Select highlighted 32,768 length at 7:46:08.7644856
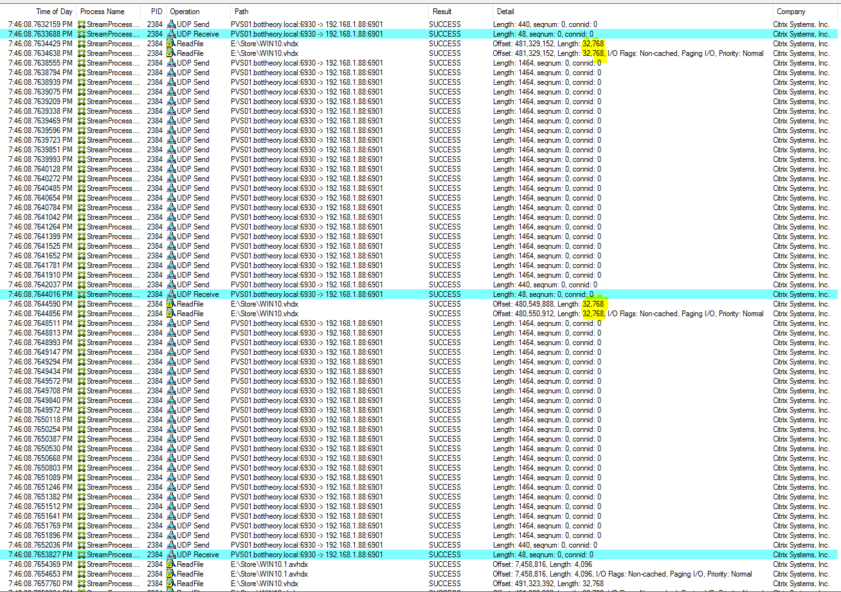 click(x=593, y=314)
